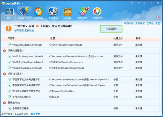Toggle checkbox for 常用系统文件缺失
This screenshot has height=117, width=163.
(x=10, y=97)
